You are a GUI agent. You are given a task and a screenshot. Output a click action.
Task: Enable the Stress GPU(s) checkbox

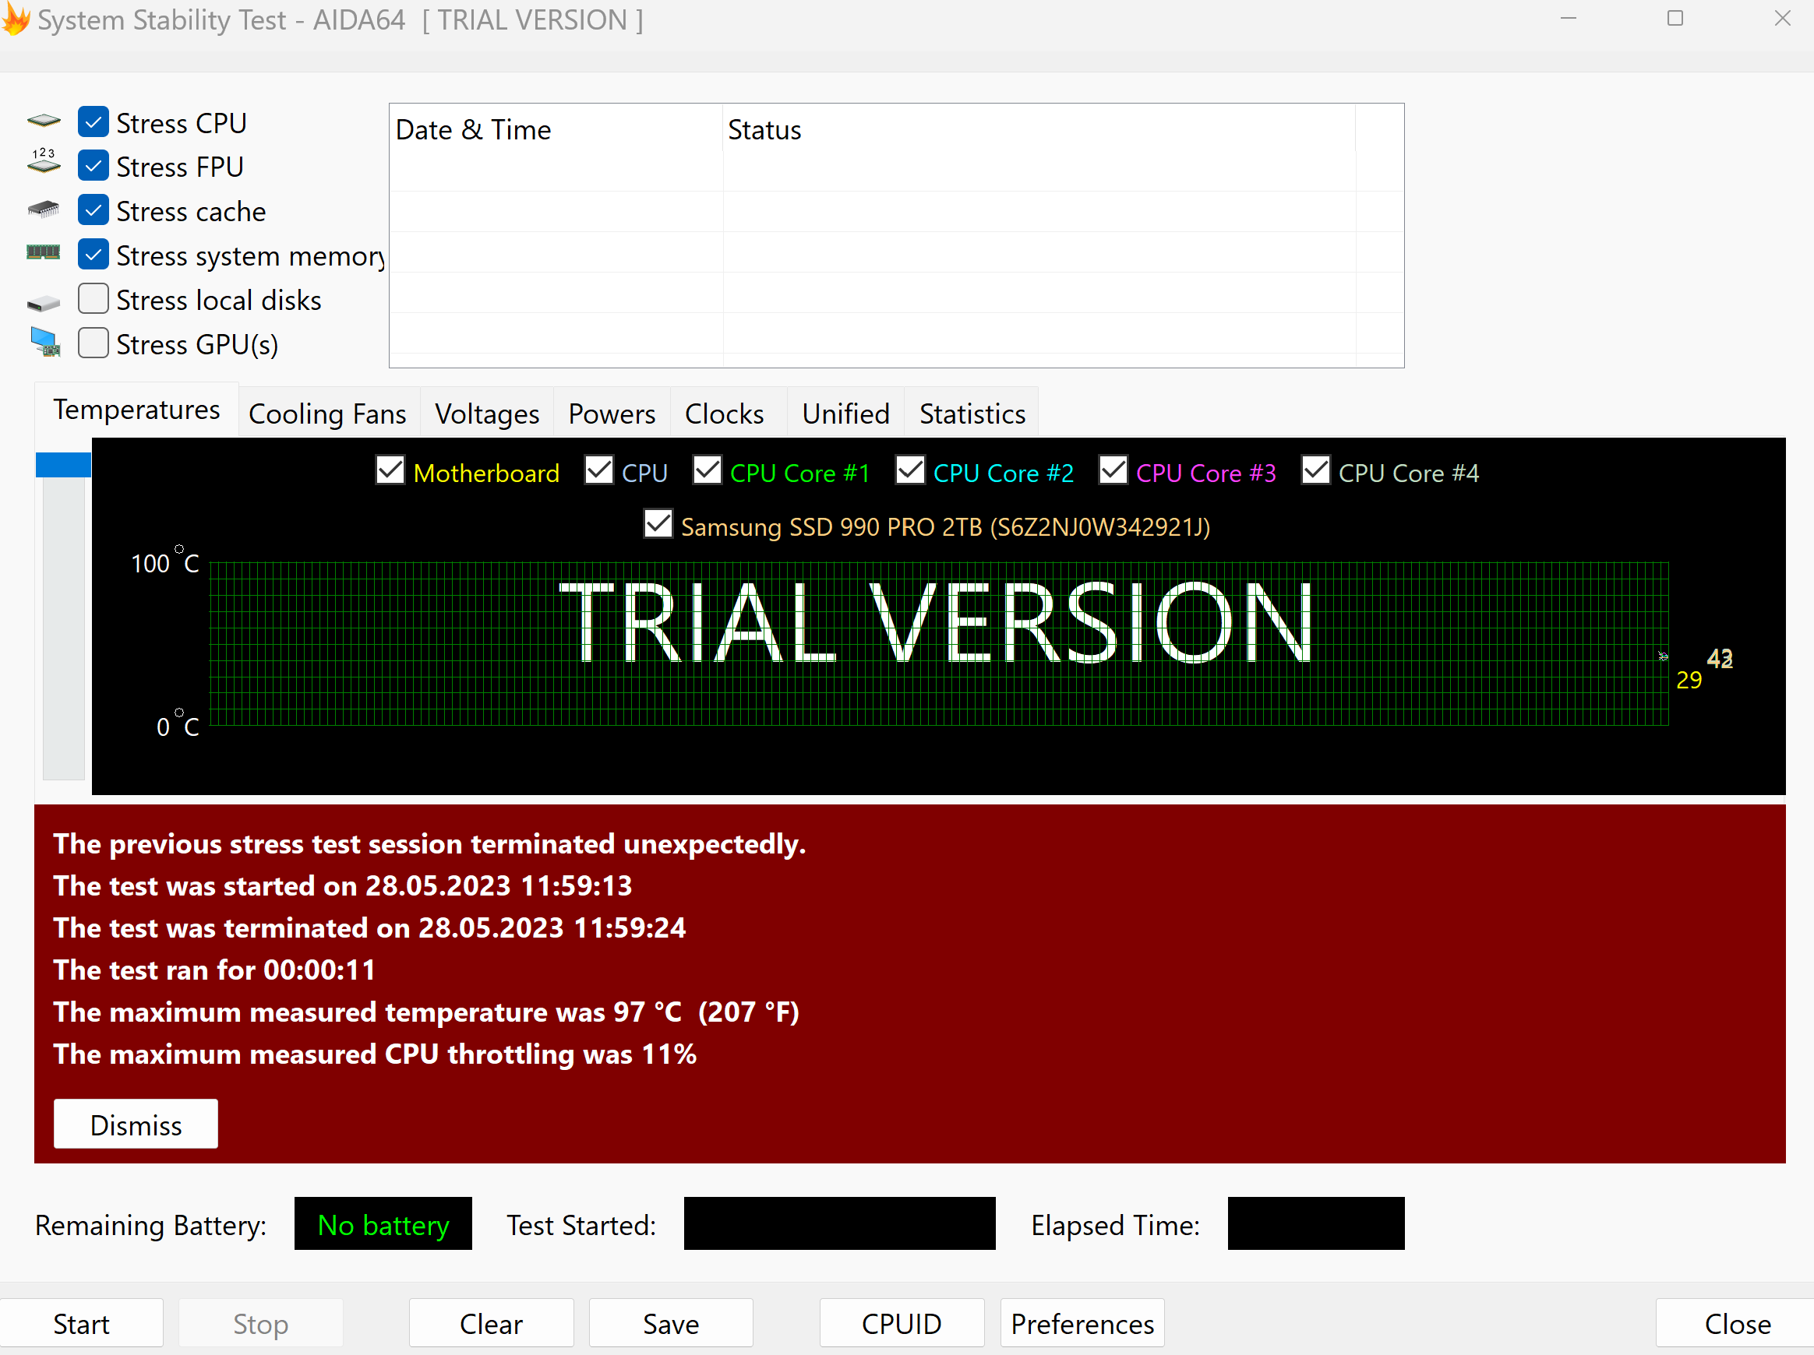[x=94, y=343]
